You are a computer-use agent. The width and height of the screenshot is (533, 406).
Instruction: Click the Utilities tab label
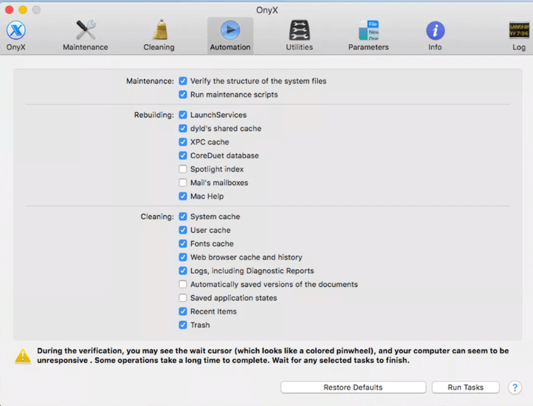tap(299, 47)
